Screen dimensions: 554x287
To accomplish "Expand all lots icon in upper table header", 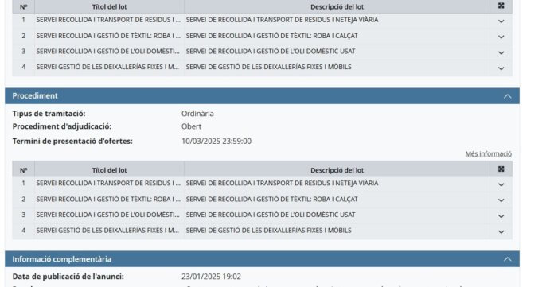I will pyautogui.click(x=501, y=6).
